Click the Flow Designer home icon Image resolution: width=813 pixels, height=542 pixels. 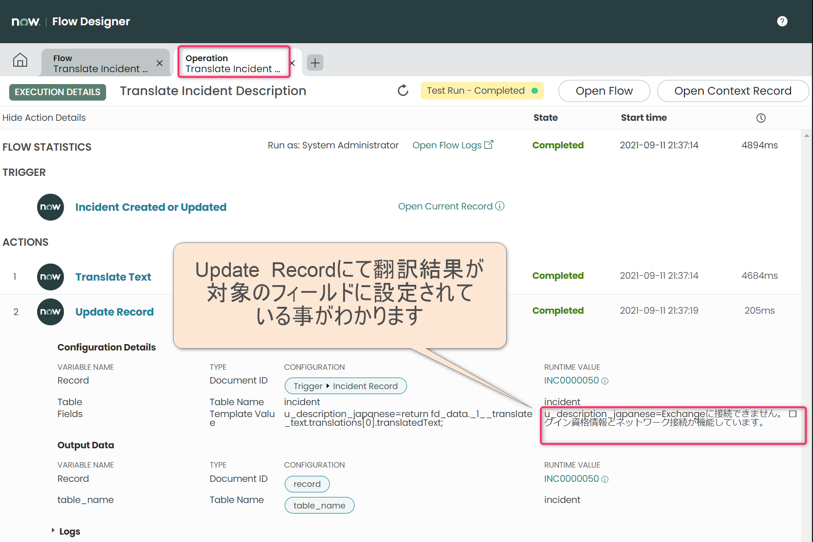pyautogui.click(x=20, y=60)
